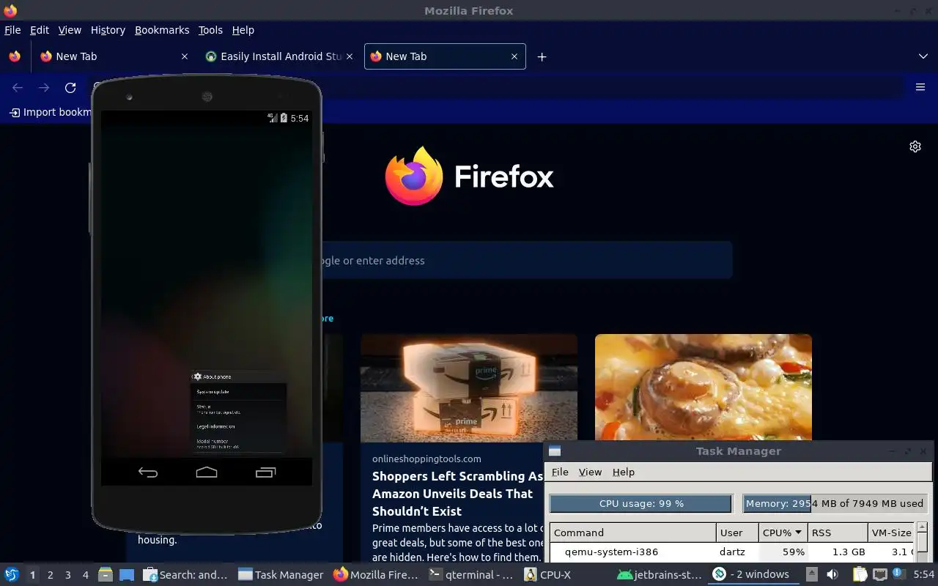Sort Task Manager by RSS column

(838, 533)
